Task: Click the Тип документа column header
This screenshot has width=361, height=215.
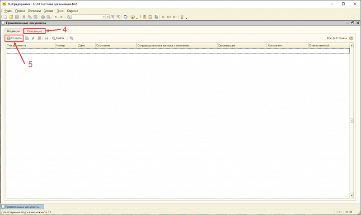Action: pos(31,46)
